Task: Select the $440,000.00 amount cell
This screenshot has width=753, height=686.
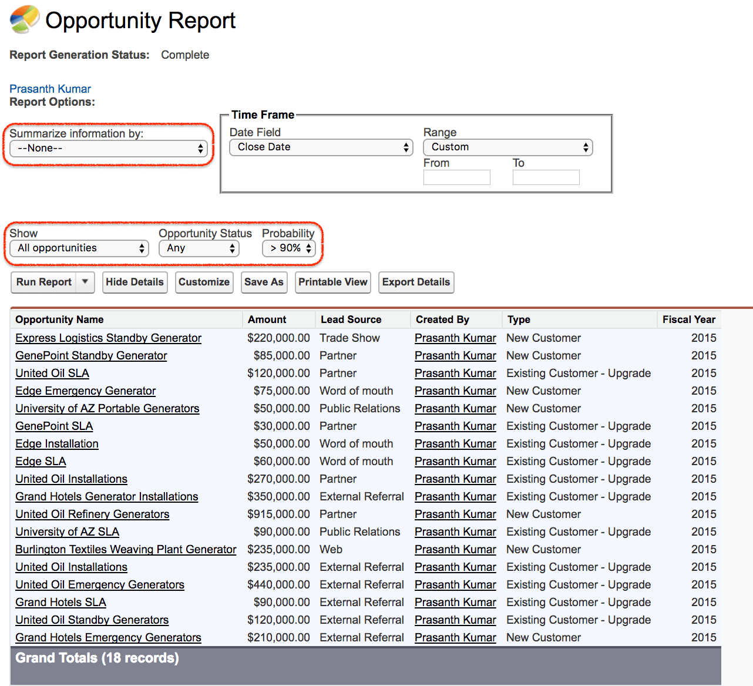Action: [278, 584]
